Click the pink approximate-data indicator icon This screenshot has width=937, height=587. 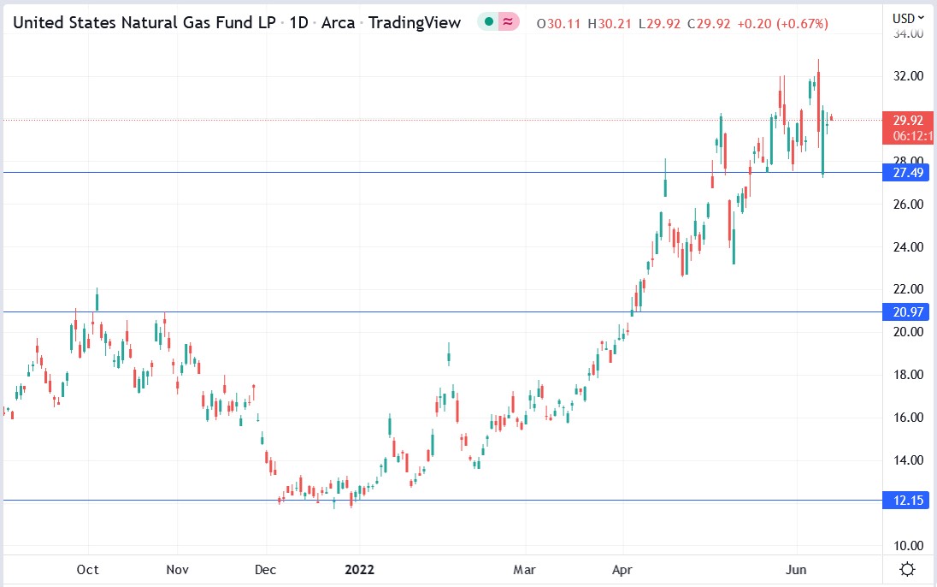click(x=508, y=22)
